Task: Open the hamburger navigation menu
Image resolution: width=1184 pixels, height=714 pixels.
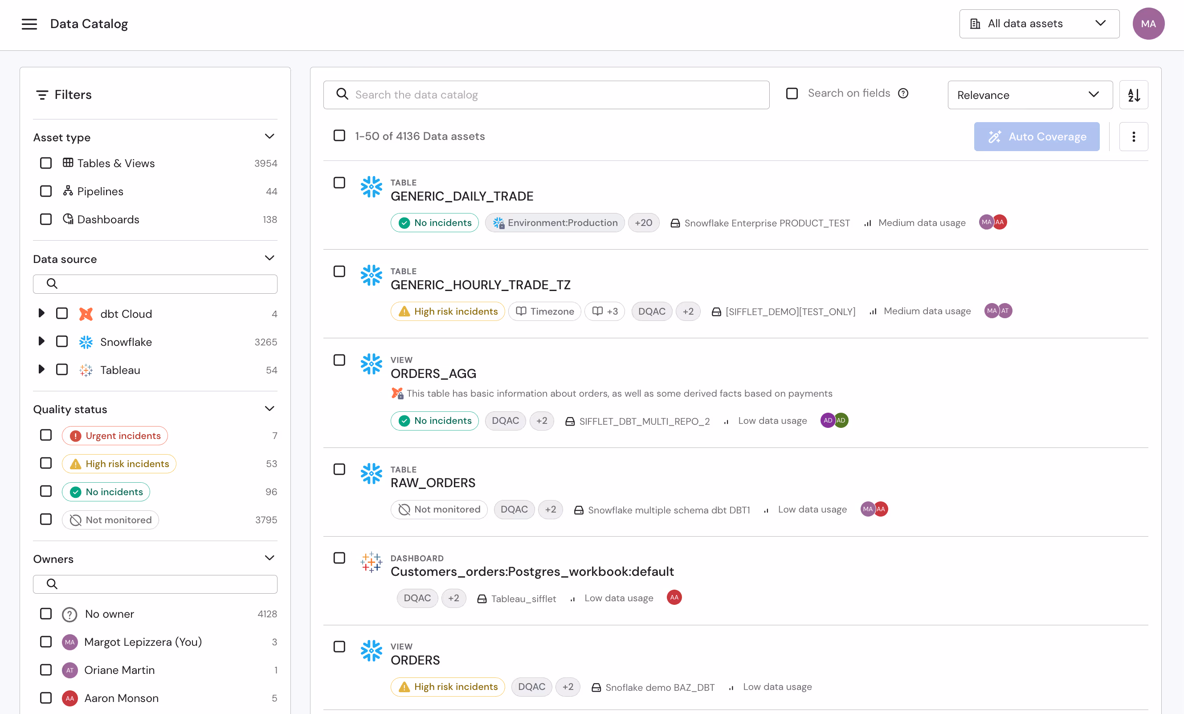Action: [29, 24]
